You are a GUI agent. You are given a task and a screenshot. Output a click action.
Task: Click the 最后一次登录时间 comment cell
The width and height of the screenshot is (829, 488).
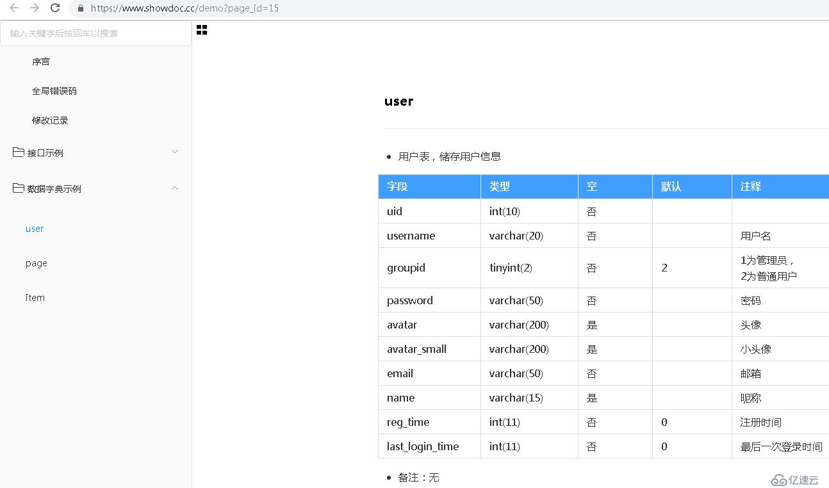click(780, 446)
